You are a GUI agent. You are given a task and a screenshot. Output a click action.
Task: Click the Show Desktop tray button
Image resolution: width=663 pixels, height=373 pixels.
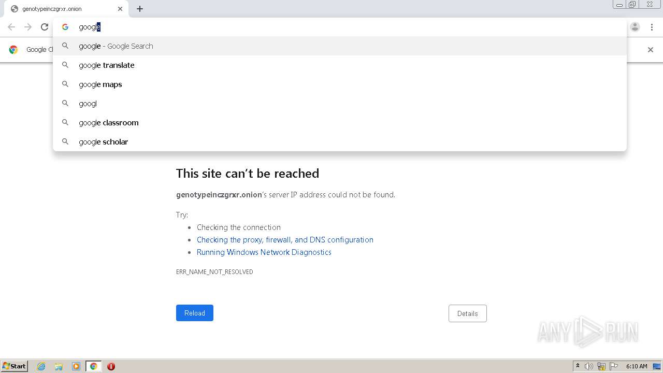[x=657, y=366]
